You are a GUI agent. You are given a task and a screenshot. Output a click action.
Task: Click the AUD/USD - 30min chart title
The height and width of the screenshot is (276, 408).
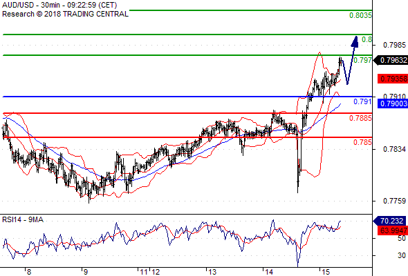(59, 5)
